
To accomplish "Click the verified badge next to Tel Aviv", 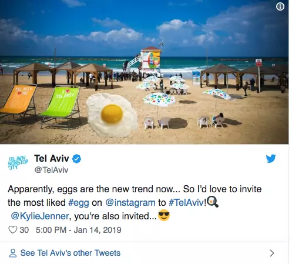I will [x=77, y=159].
